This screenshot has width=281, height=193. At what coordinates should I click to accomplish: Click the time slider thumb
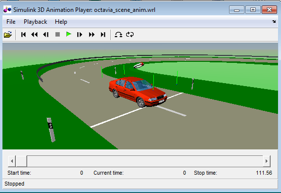coord(21,161)
